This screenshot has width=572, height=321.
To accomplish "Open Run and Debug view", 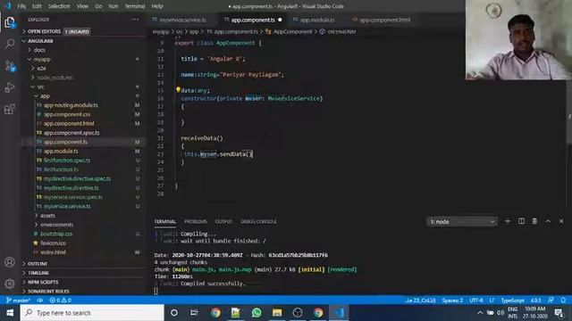I will point(10,87).
